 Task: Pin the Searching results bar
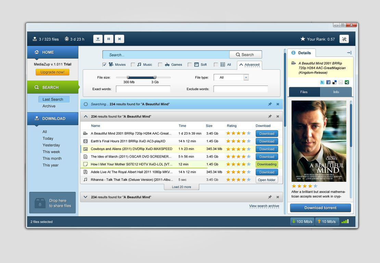(x=270, y=104)
